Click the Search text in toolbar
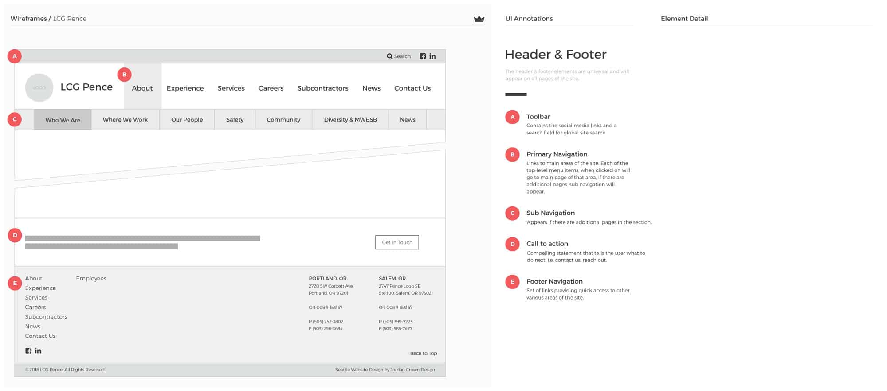This screenshot has width=887, height=391. point(402,56)
